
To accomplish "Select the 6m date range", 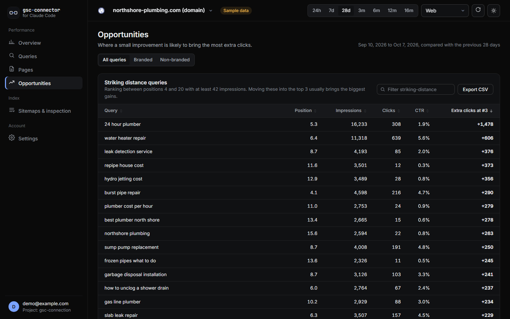I will pos(376,11).
